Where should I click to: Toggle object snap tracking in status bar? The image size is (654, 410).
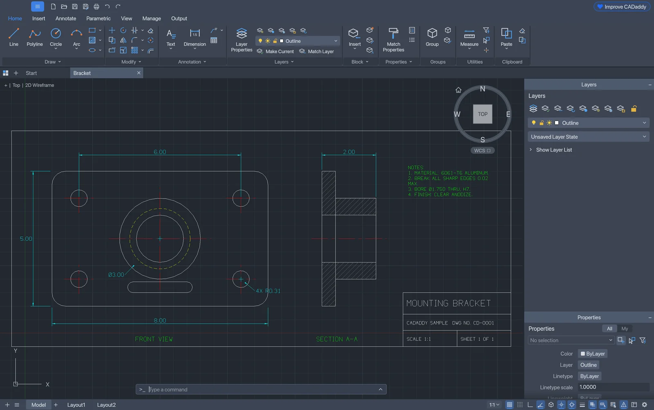pyautogui.click(x=561, y=405)
